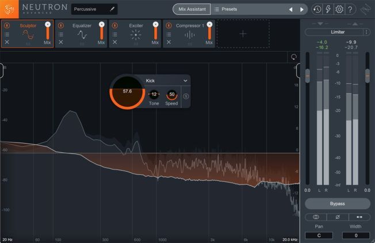Adjust the Compressor 1 Mix slider

tap(209, 30)
